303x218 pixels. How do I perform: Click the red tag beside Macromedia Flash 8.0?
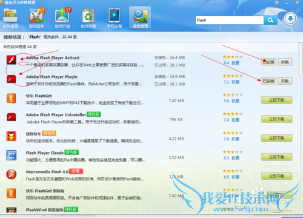(76, 171)
